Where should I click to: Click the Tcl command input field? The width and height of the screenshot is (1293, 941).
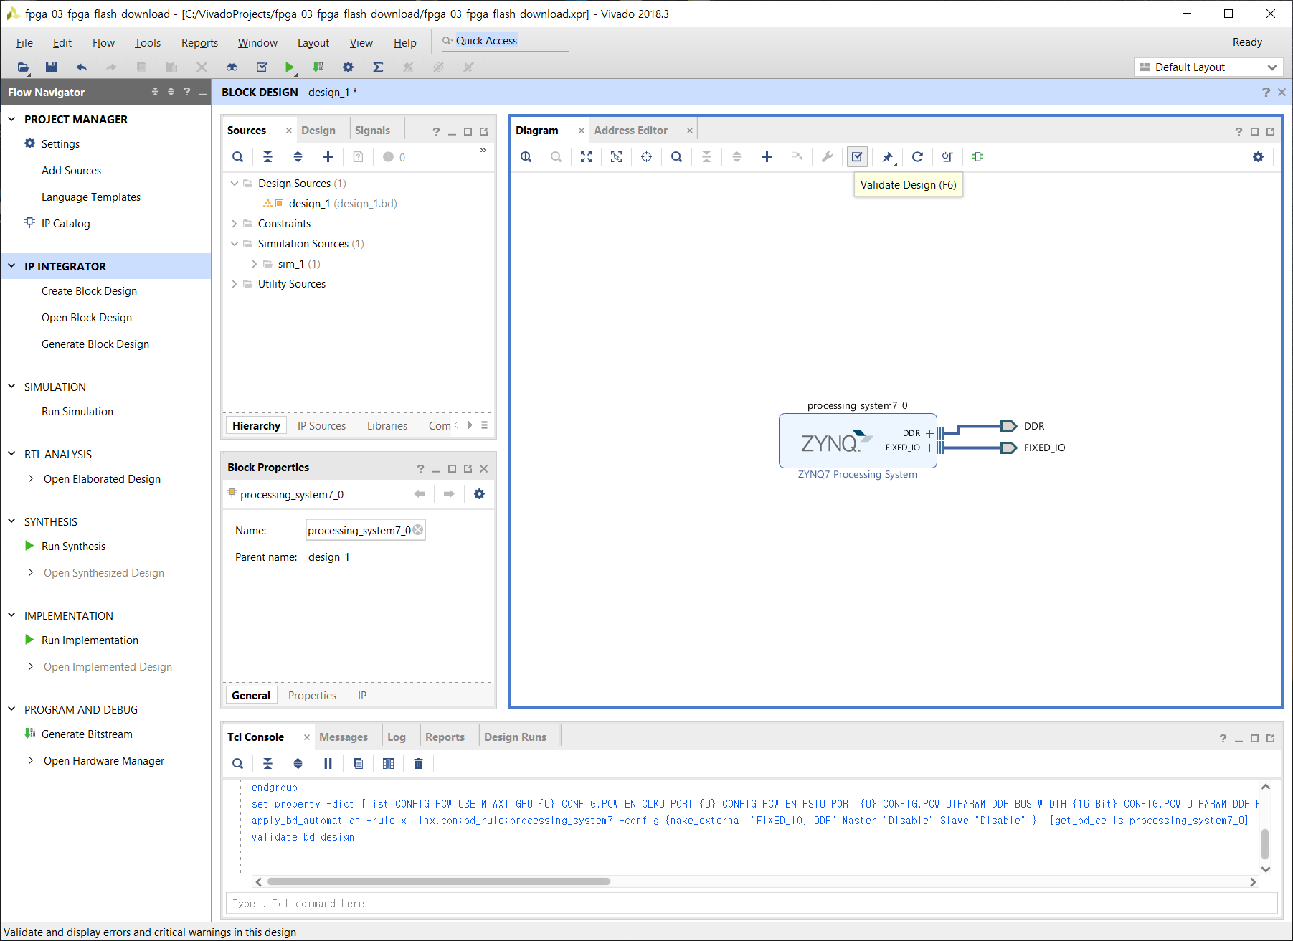coord(752,904)
